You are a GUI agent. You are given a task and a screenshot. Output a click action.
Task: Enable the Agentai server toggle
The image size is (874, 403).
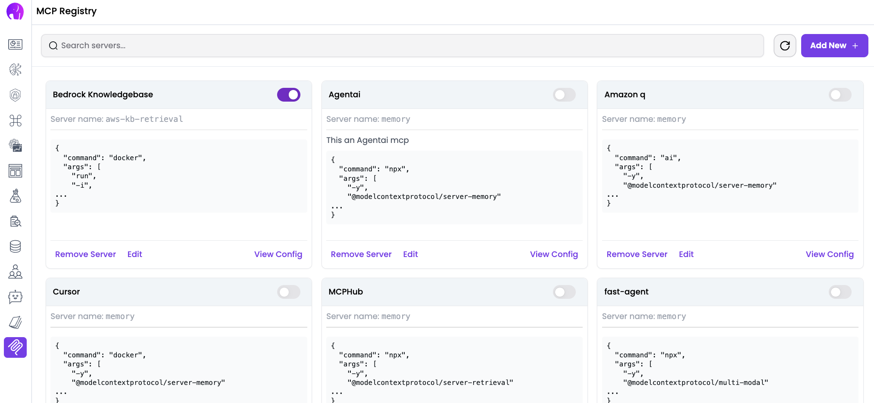564,95
